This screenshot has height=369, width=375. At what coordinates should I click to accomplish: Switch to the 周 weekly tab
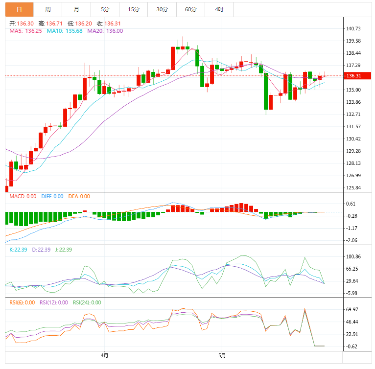[x=48, y=10]
